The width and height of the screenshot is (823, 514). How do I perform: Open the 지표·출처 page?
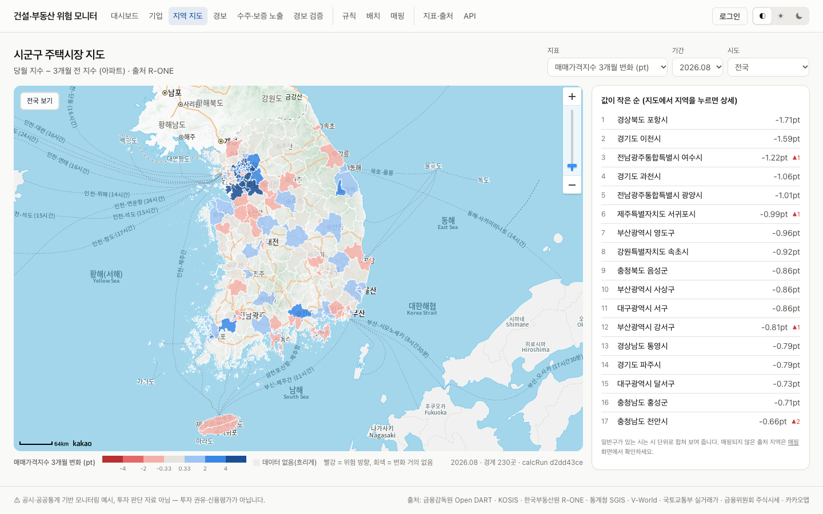438,16
